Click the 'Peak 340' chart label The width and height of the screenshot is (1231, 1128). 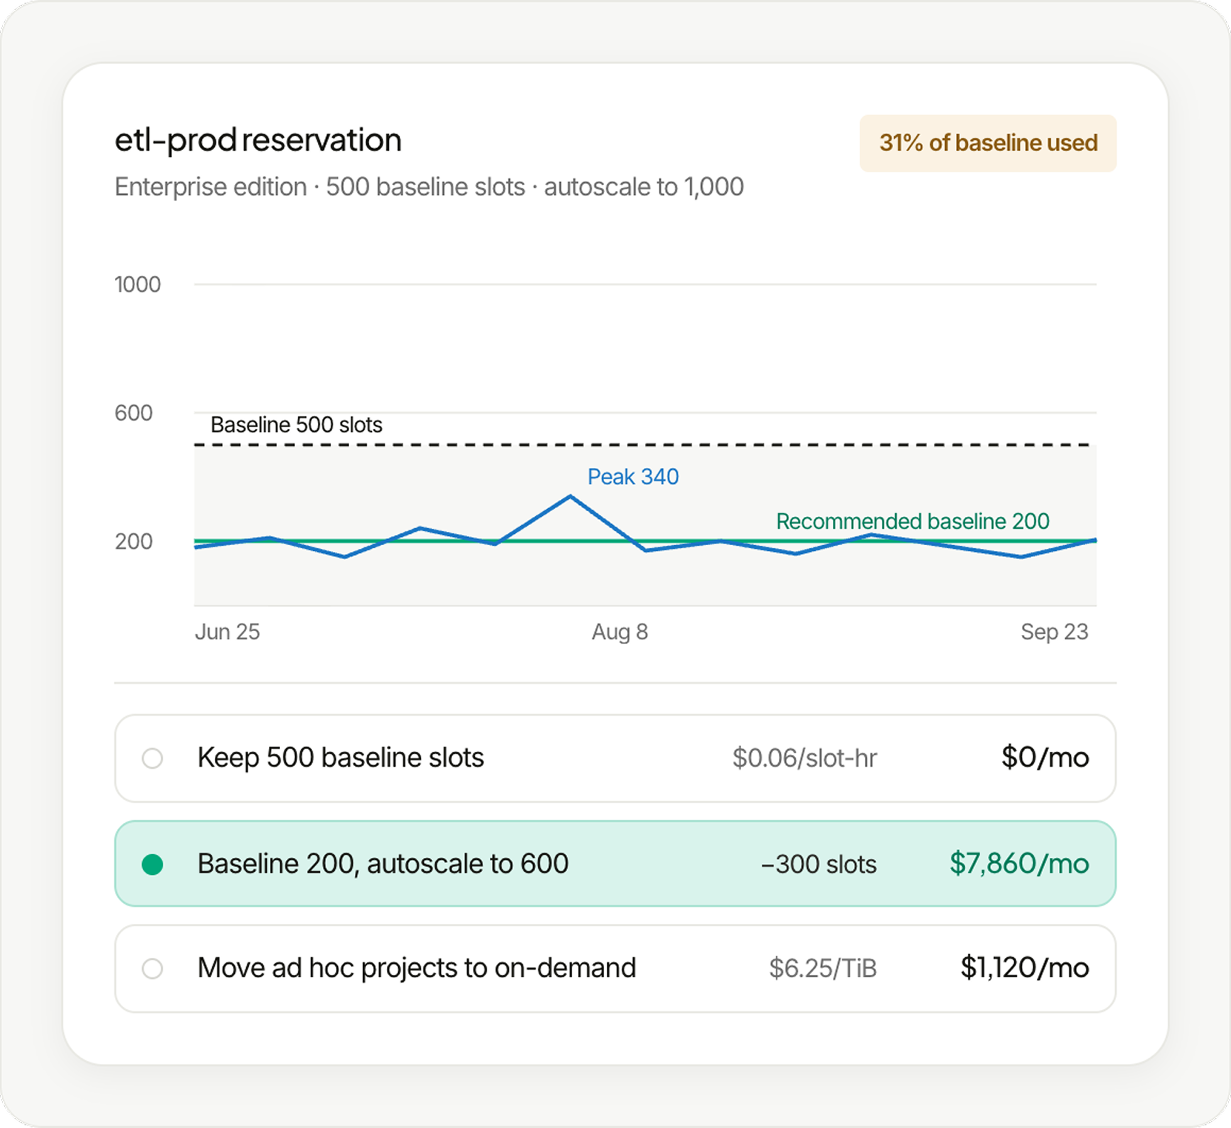[x=633, y=477]
